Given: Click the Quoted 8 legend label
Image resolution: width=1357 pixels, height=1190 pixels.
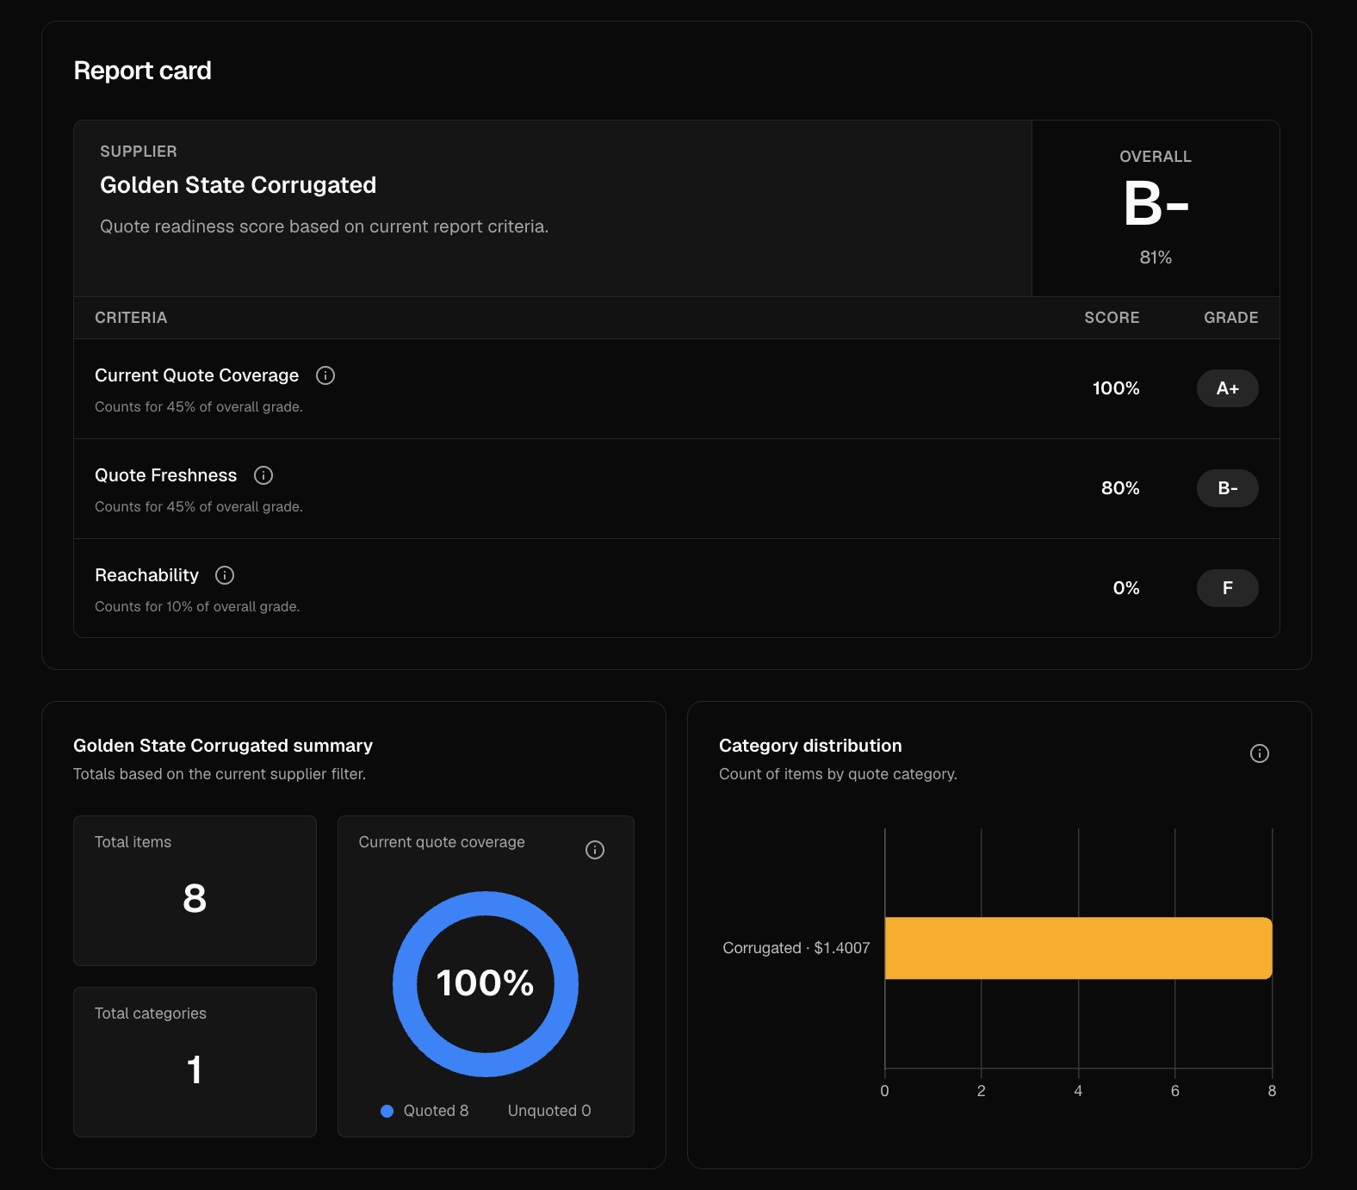Looking at the screenshot, I should pos(436,1111).
